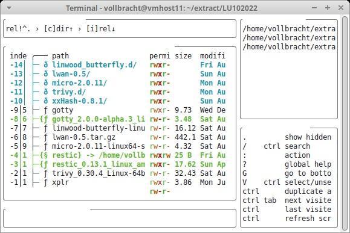Click the Terminal title bar text
350x233 pixels.
click(161, 8)
